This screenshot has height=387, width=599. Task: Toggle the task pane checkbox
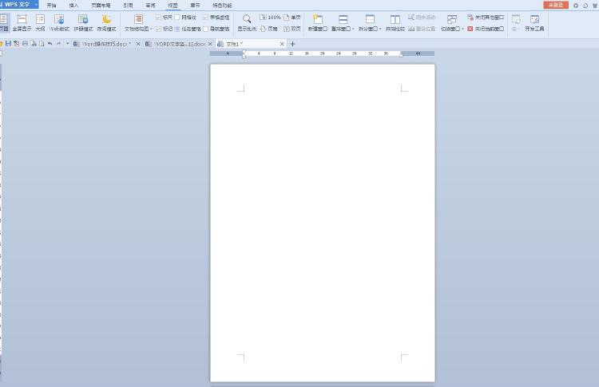[177, 29]
